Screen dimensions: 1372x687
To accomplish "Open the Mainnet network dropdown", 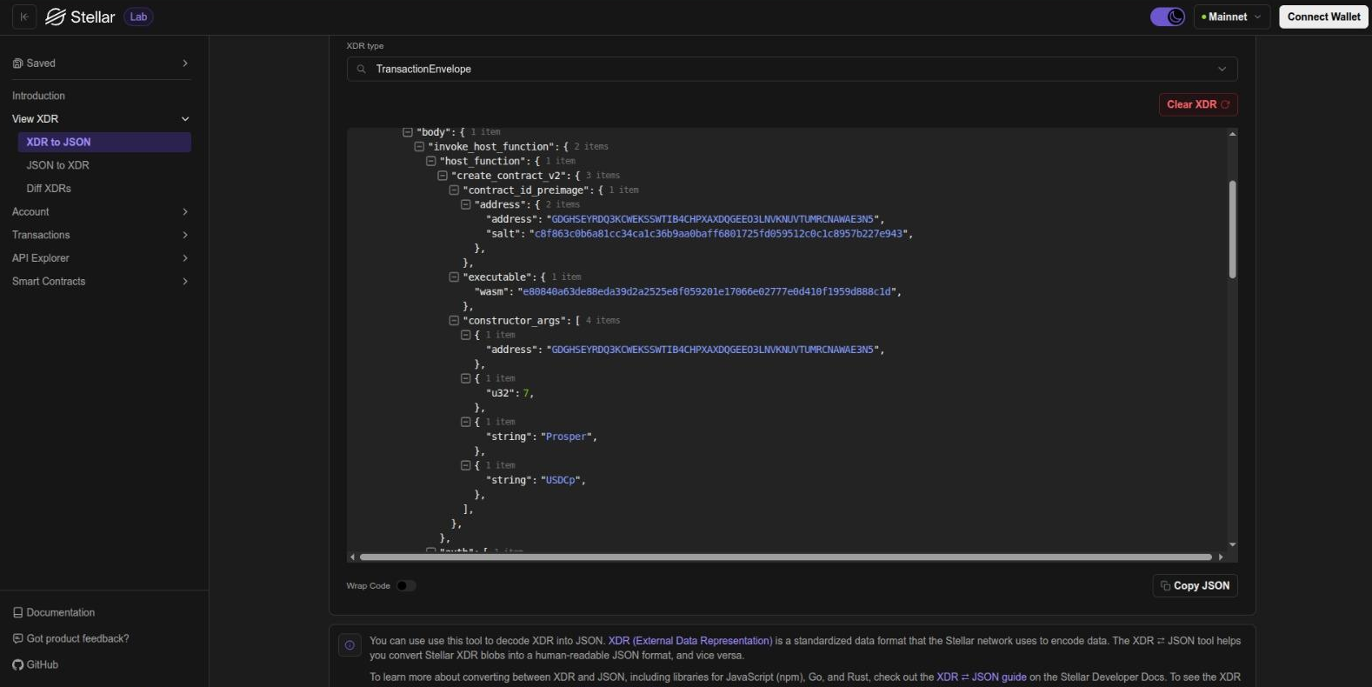I will (x=1231, y=17).
